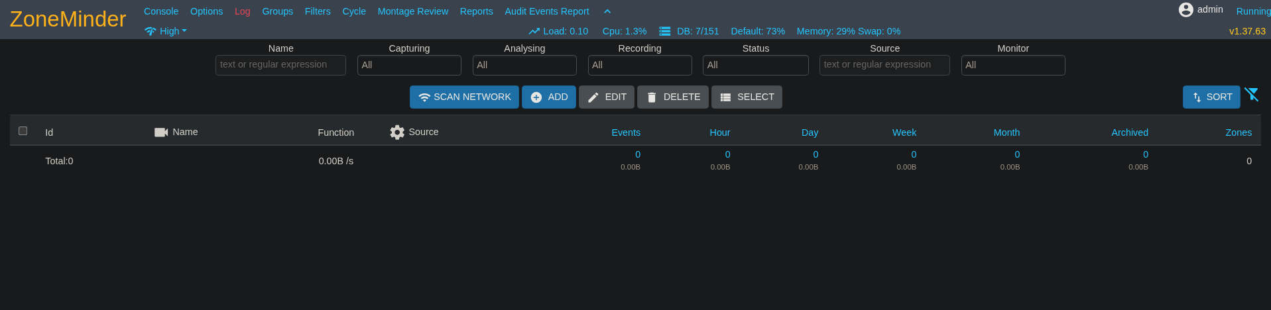Open the Monitor filter dropdown

tap(1013, 65)
